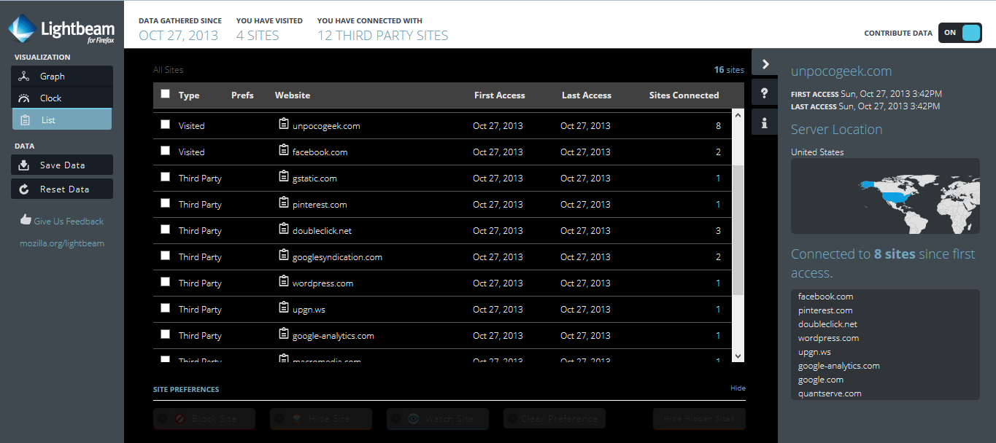Viewport: 996px width, 443px height.
Task: Click Hide link for site preferences
Action: (738, 388)
